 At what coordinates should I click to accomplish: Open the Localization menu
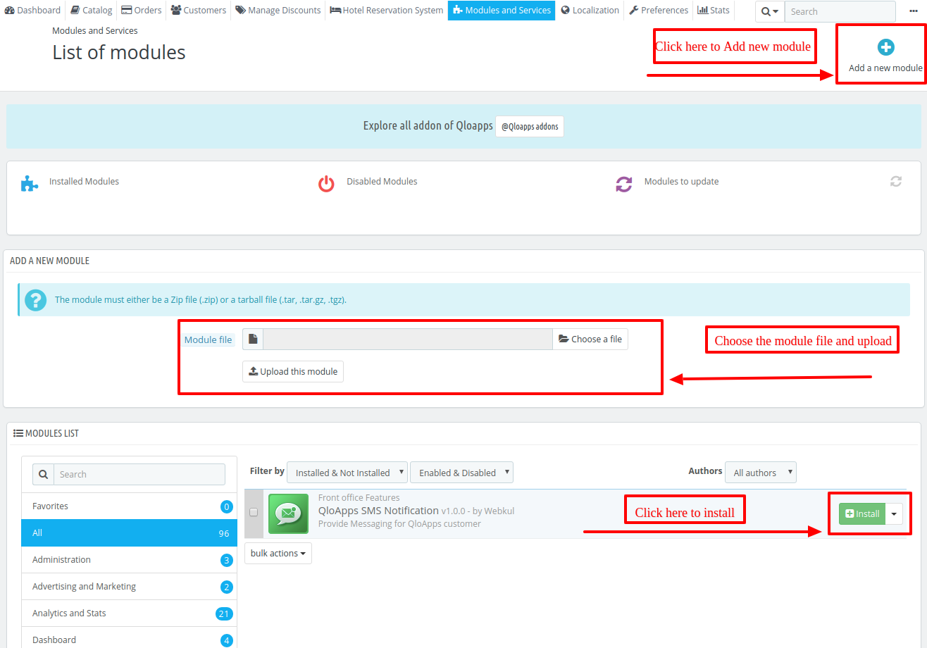point(590,10)
